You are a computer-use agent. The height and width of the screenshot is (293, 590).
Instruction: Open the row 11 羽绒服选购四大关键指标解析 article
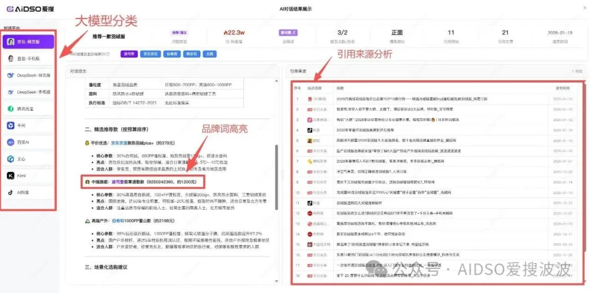(x=358, y=203)
